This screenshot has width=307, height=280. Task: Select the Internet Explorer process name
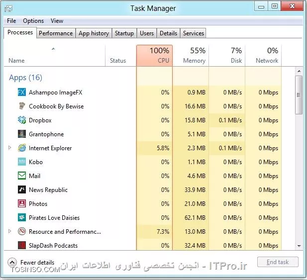pyautogui.click(x=50, y=148)
